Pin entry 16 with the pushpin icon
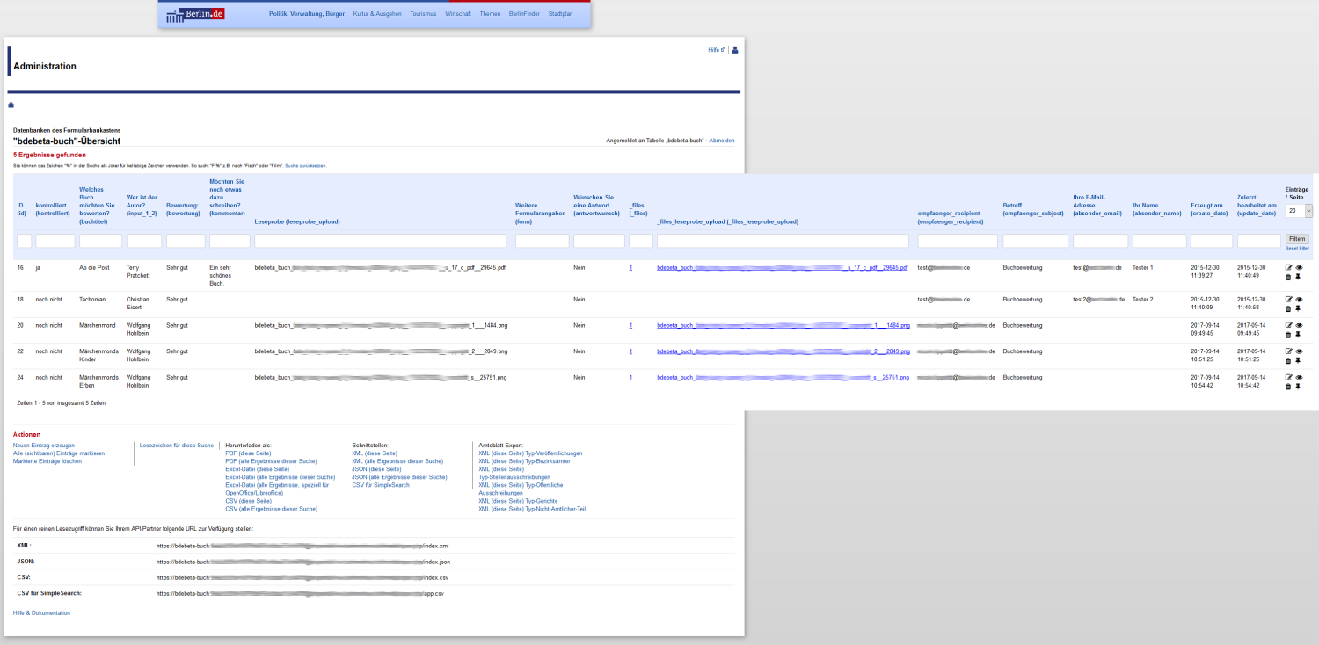Screen dimensions: 1319x645 coord(1298,277)
